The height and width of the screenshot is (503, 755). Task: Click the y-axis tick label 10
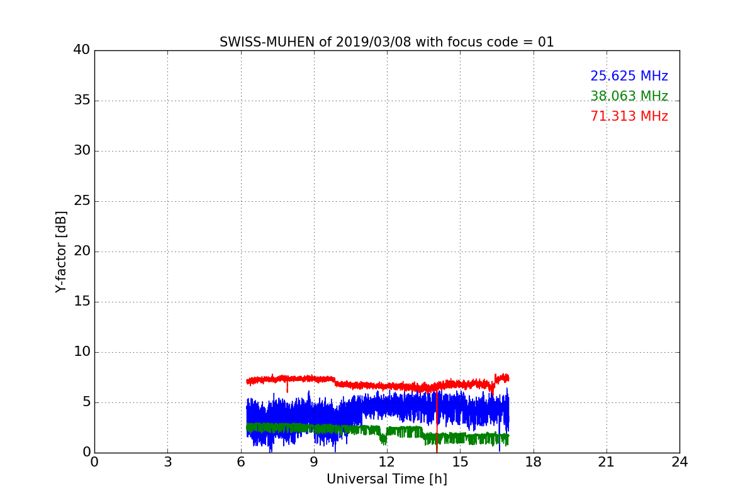click(81, 352)
